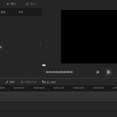Click timeline ruler mark 00:00:16:00
The image size is (117, 117).
[79, 88]
